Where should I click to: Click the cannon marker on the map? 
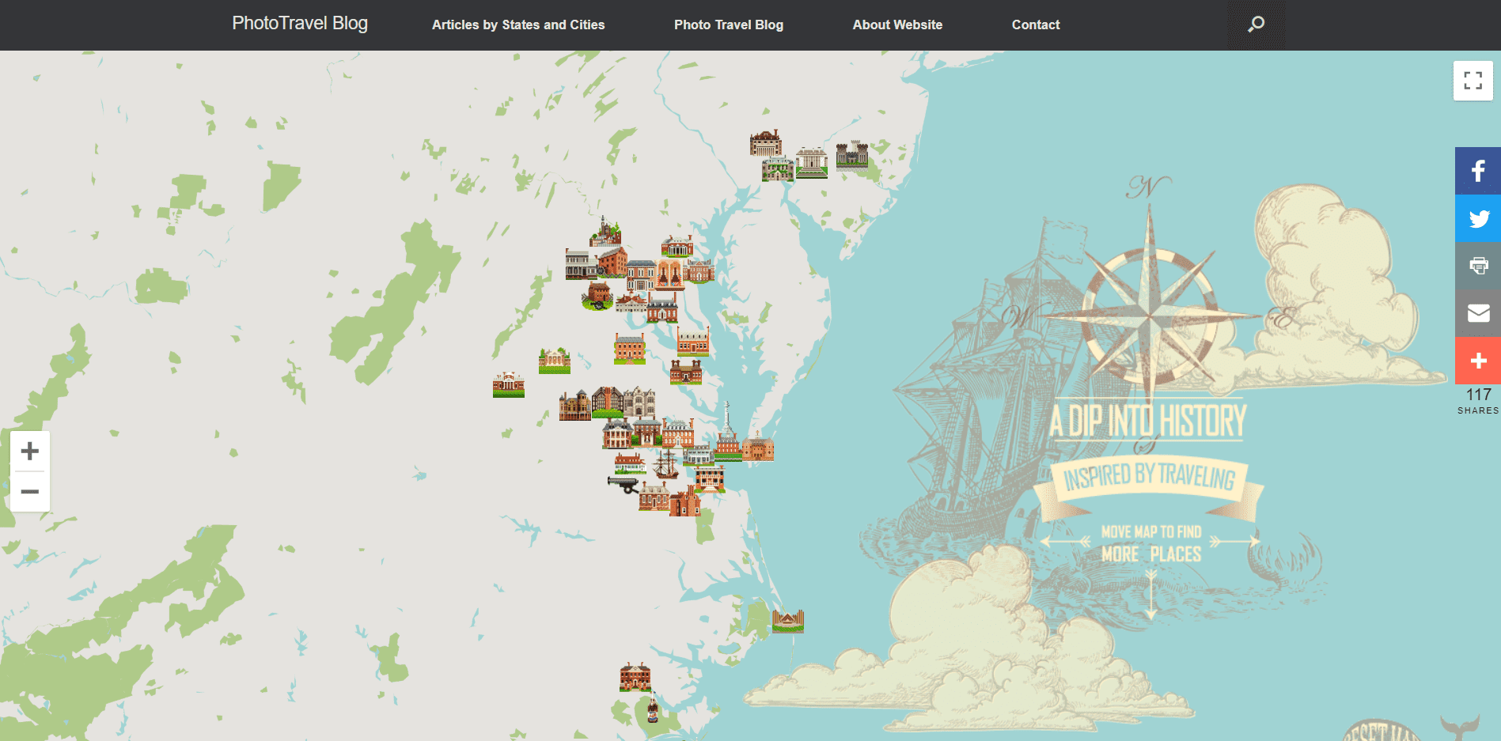(x=623, y=483)
